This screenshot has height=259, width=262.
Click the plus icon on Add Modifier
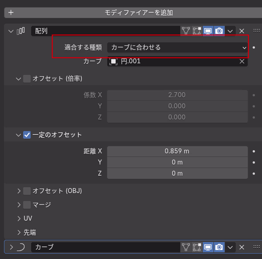(11, 12)
